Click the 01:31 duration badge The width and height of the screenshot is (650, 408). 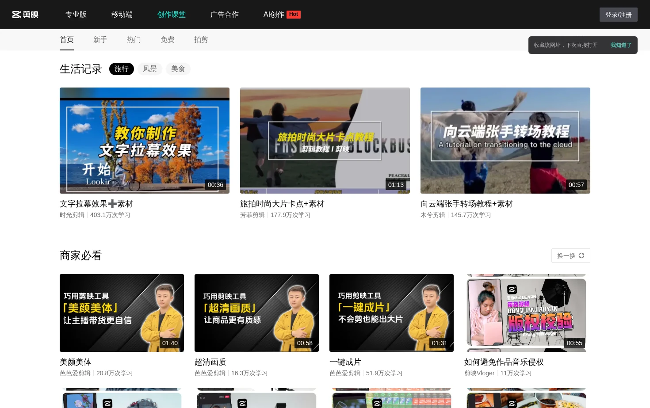point(440,343)
